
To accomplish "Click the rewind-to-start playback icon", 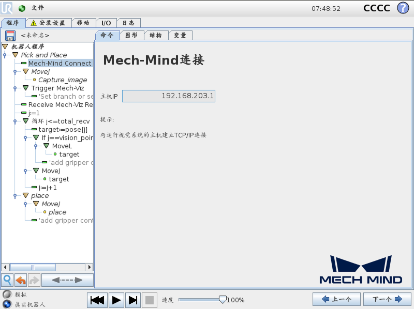I will pyautogui.click(x=97, y=300).
